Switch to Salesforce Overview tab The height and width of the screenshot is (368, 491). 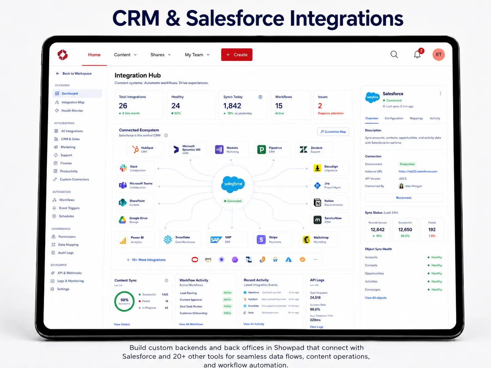pos(372,118)
